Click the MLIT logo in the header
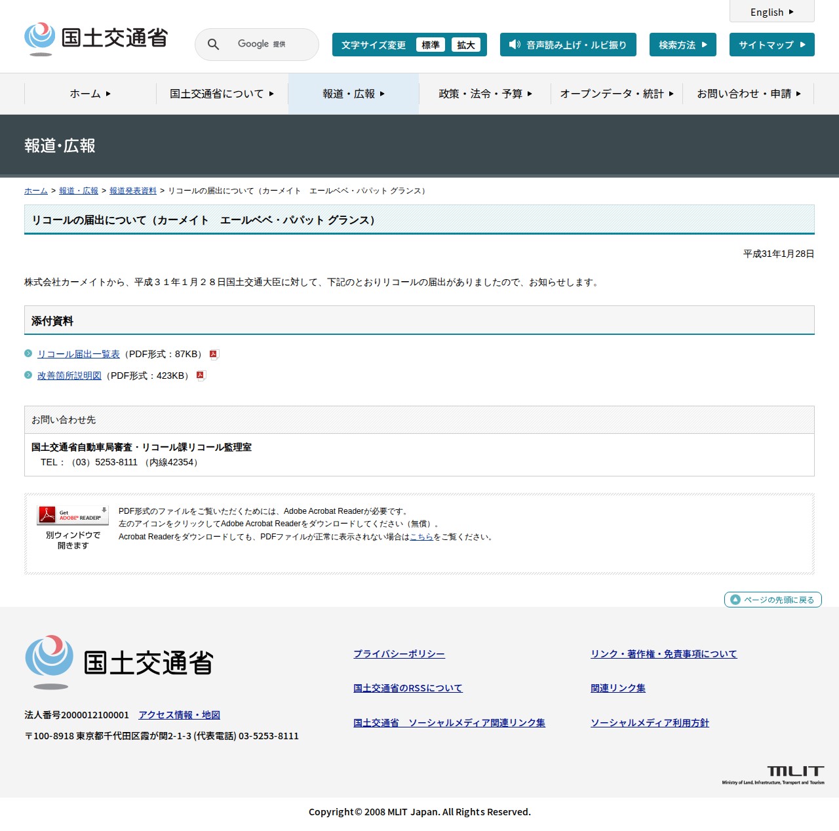 pyautogui.click(x=96, y=39)
